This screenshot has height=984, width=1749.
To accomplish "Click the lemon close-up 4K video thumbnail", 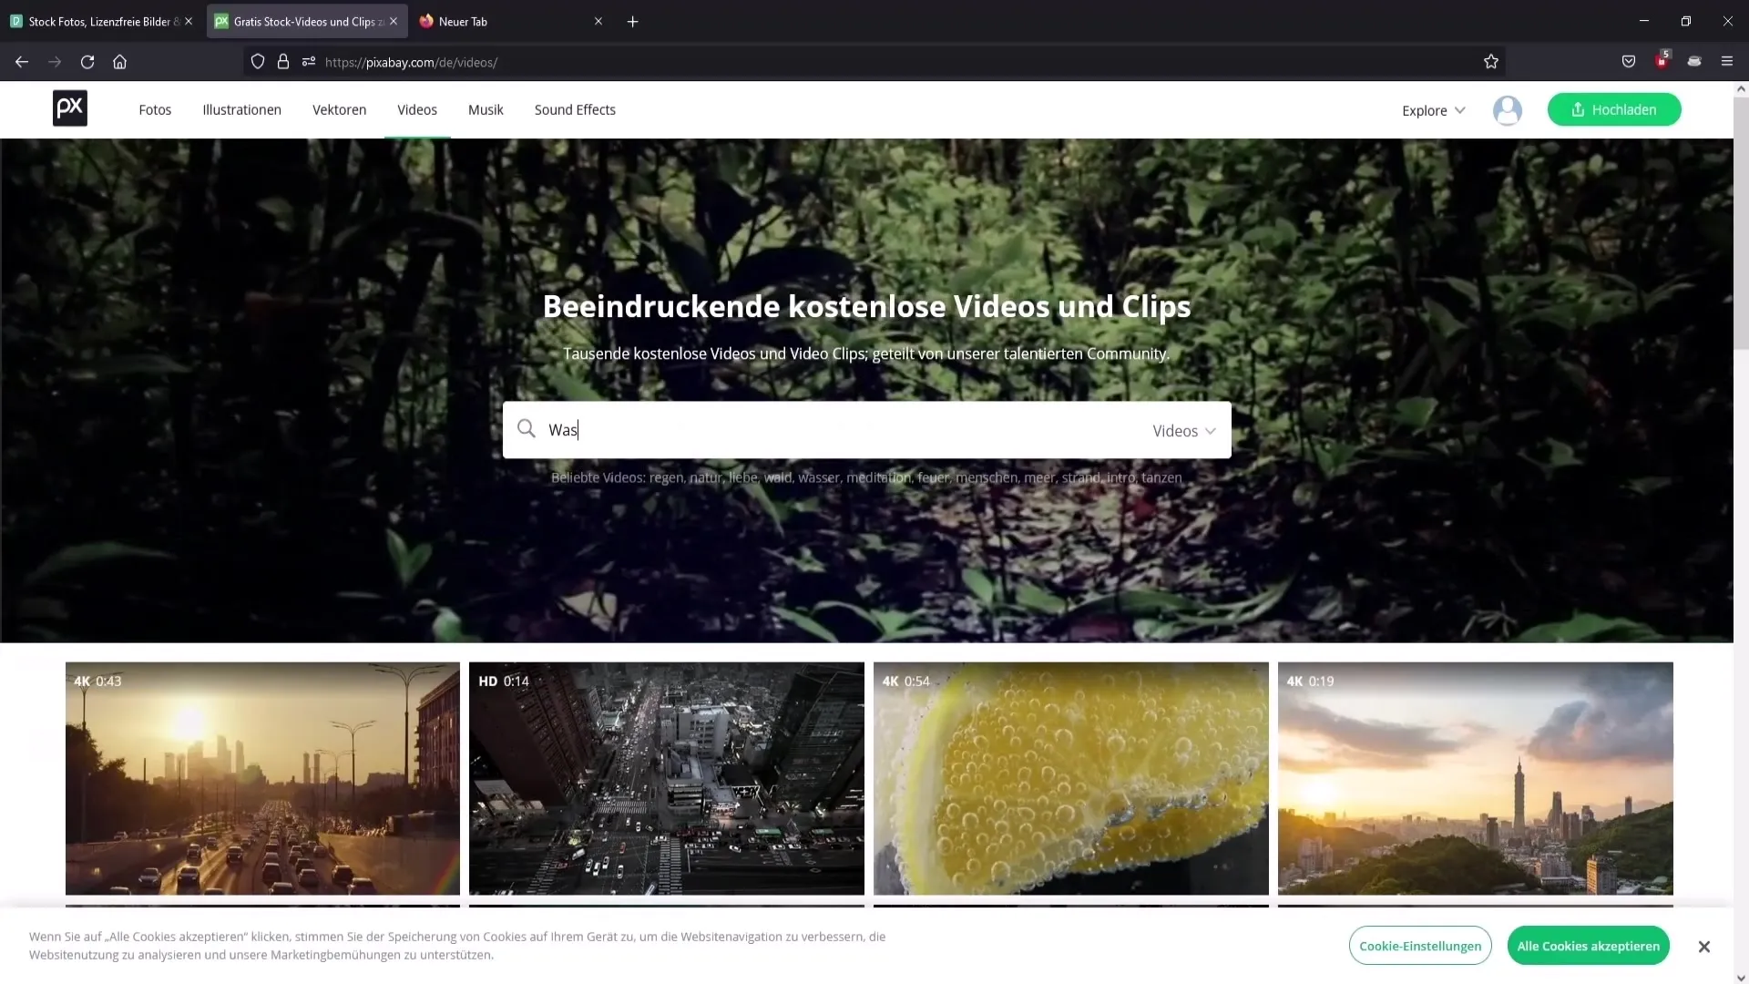I will click(1070, 777).
